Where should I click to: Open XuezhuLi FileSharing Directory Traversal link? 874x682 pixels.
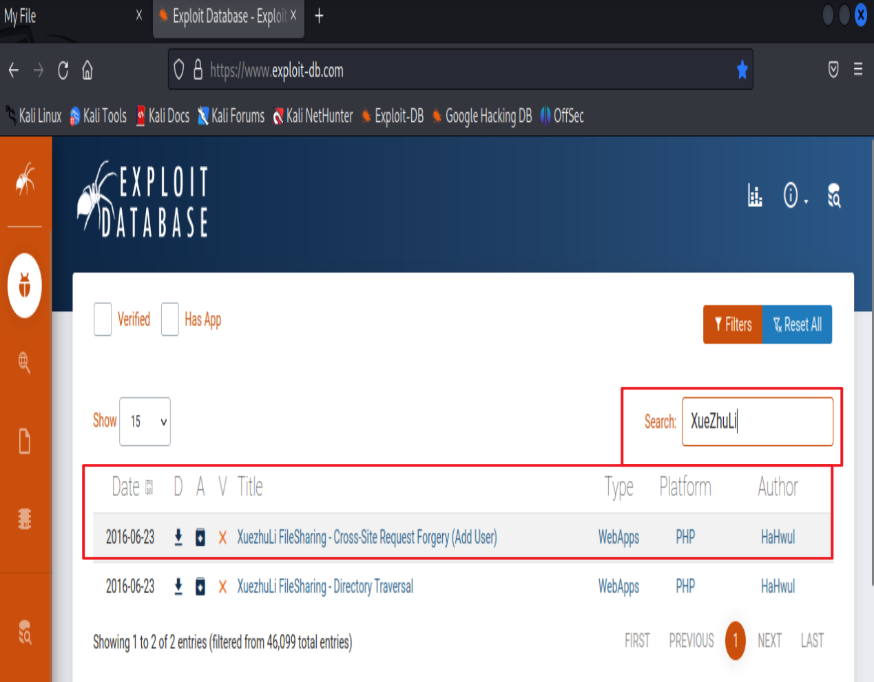click(325, 586)
